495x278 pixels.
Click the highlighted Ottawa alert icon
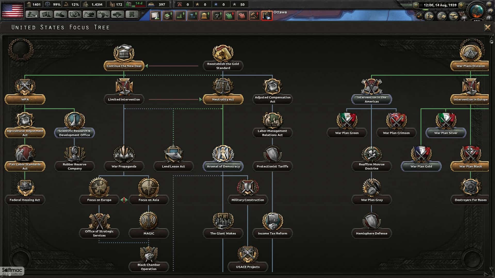(267, 15)
